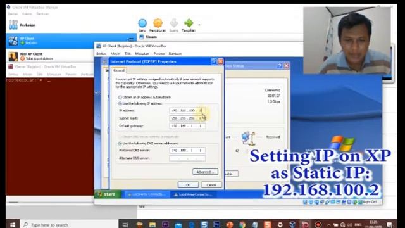
Task: Click Right Ctrl host key indicator
Action: (370, 202)
